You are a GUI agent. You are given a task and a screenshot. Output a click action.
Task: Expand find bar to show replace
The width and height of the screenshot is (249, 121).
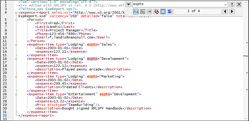[x=129, y=4]
